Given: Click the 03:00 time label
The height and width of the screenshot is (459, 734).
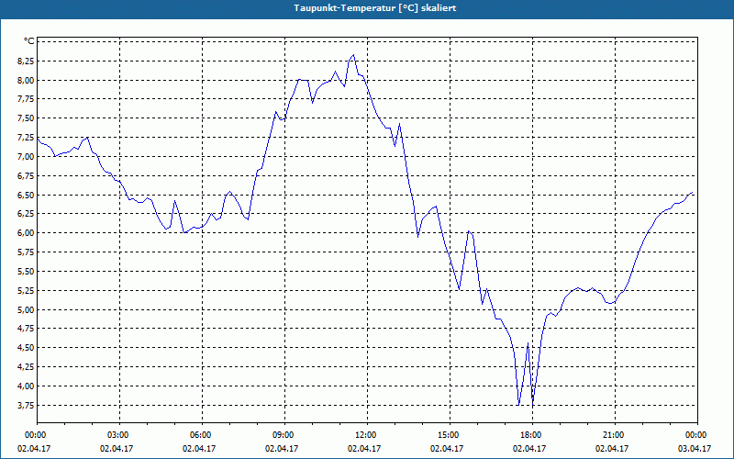Looking at the screenshot, I should tap(117, 435).
